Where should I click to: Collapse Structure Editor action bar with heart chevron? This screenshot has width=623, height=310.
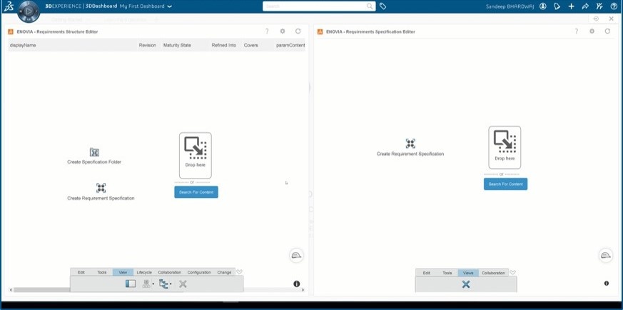point(239,272)
